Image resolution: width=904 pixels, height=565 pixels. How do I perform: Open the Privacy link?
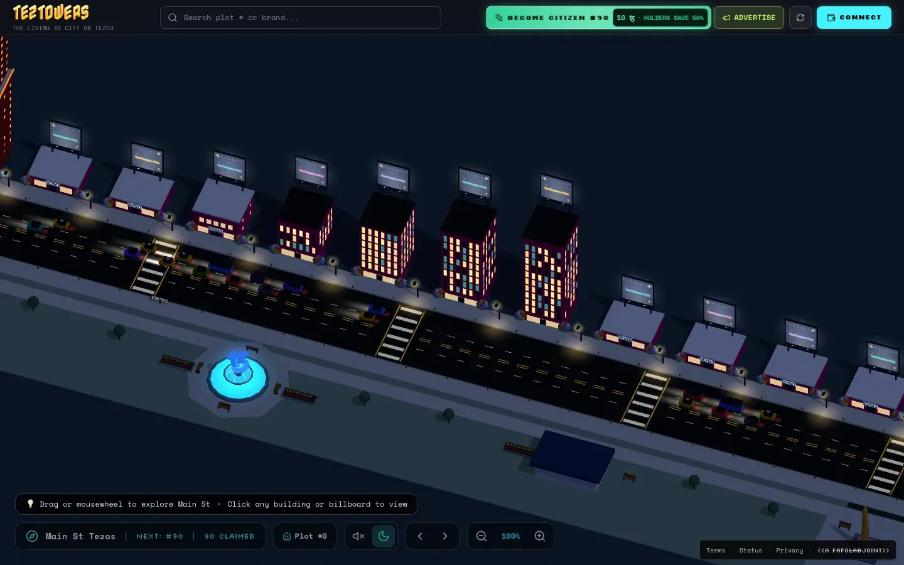pos(789,551)
